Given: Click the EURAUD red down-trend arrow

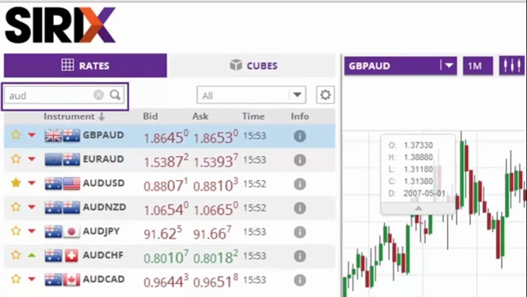Looking at the screenshot, I should tap(32, 159).
